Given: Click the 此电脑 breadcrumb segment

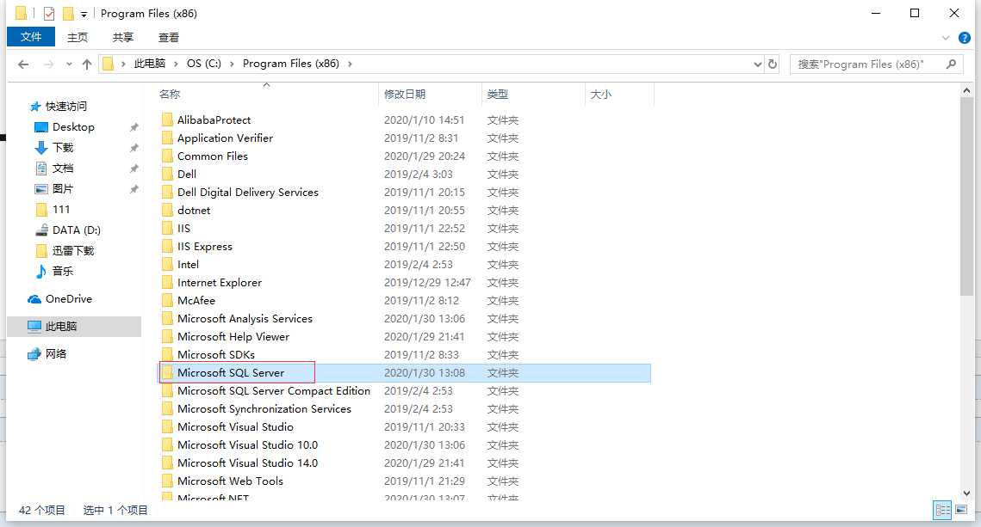Looking at the screenshot, I should [x=150, y=64].
